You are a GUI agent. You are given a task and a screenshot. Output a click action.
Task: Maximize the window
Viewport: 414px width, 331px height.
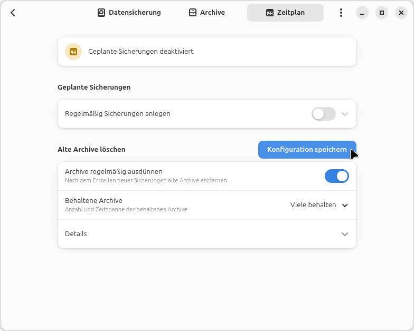[x=382, y=13]
